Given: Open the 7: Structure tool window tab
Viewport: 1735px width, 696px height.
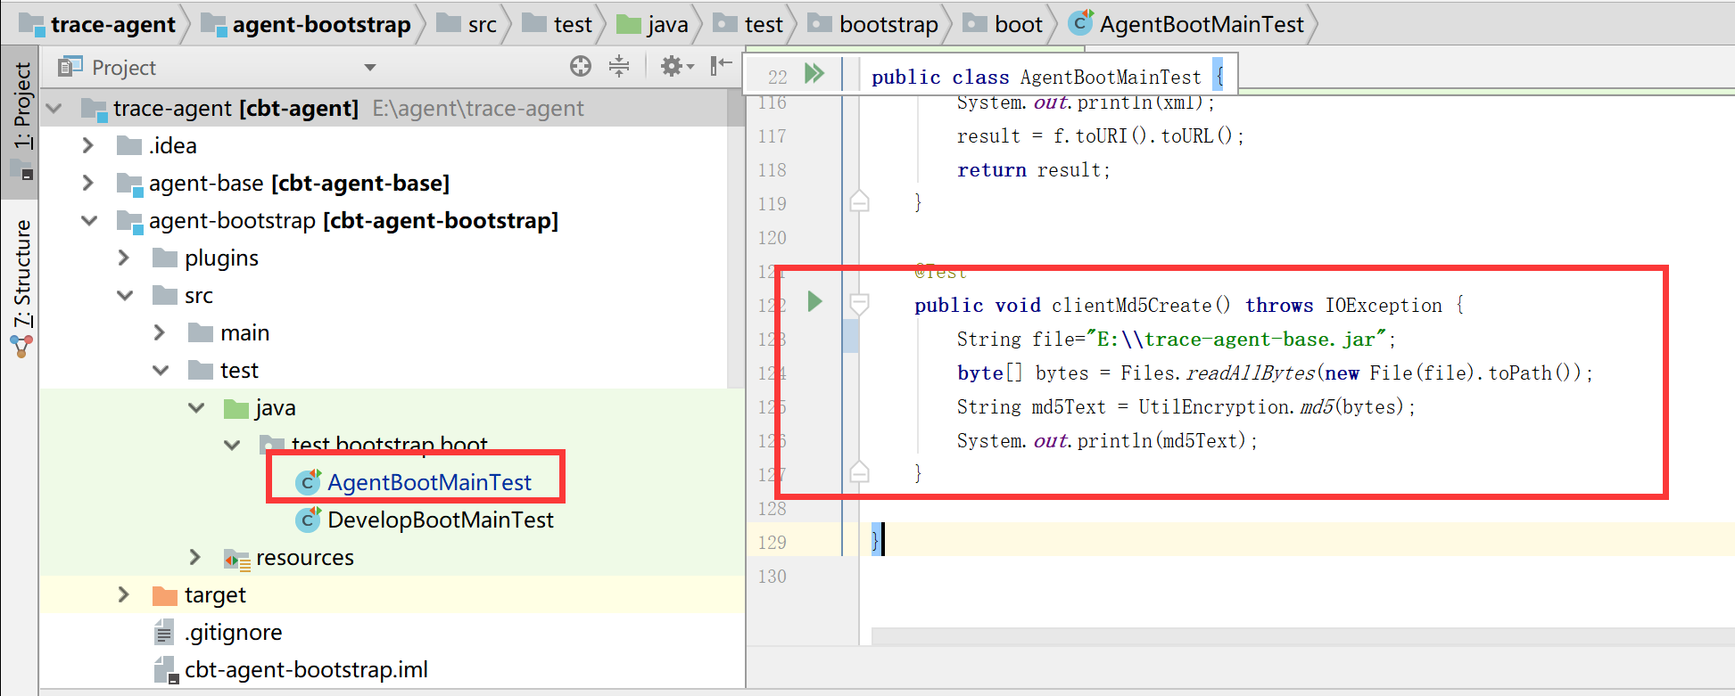Looking at the screenshot, I should [x=21, y=288].
